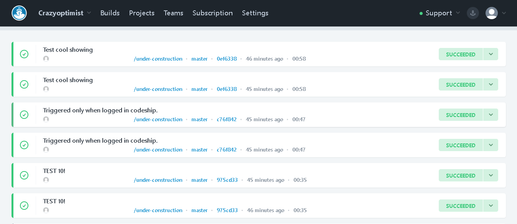Navigate to Settings in the top bar
517x224 pixels.
(255, 13)
